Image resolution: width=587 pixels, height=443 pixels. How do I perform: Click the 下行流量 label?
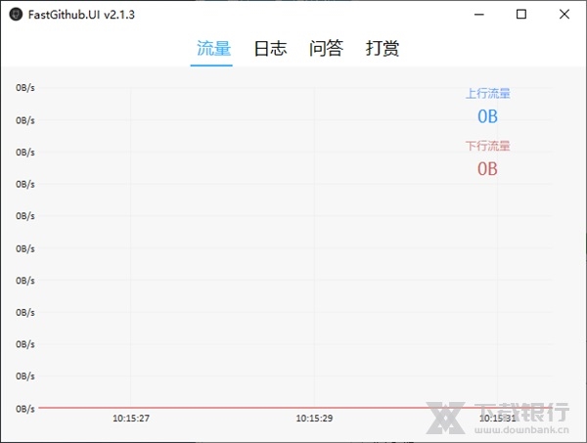tap(488, 146)
